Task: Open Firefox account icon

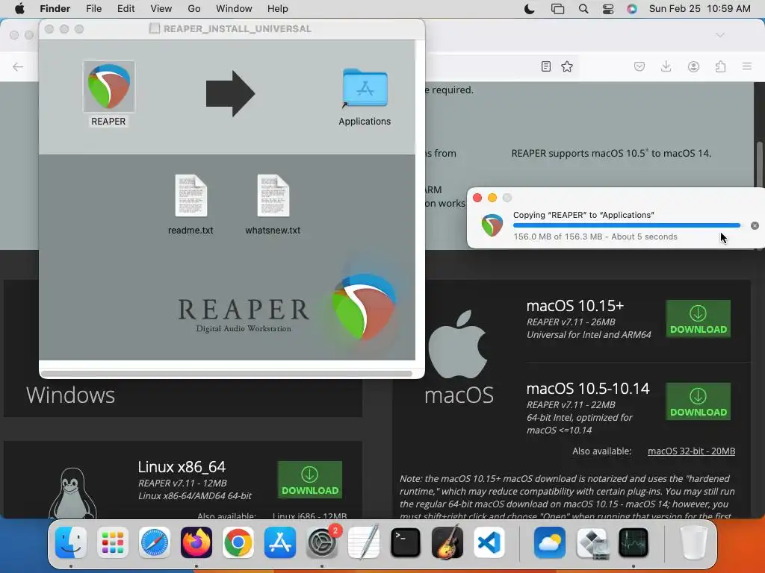Action: [693, 66]
